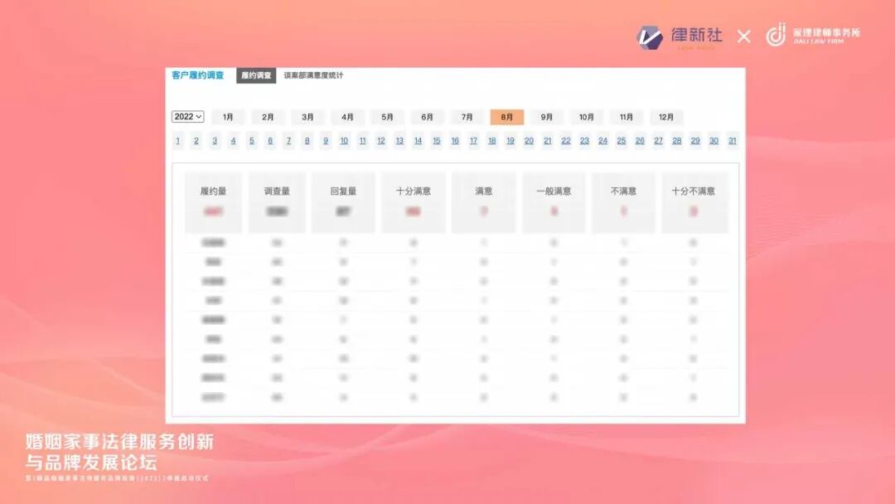
Task: Open day 21 link
Action: (548, 140)
